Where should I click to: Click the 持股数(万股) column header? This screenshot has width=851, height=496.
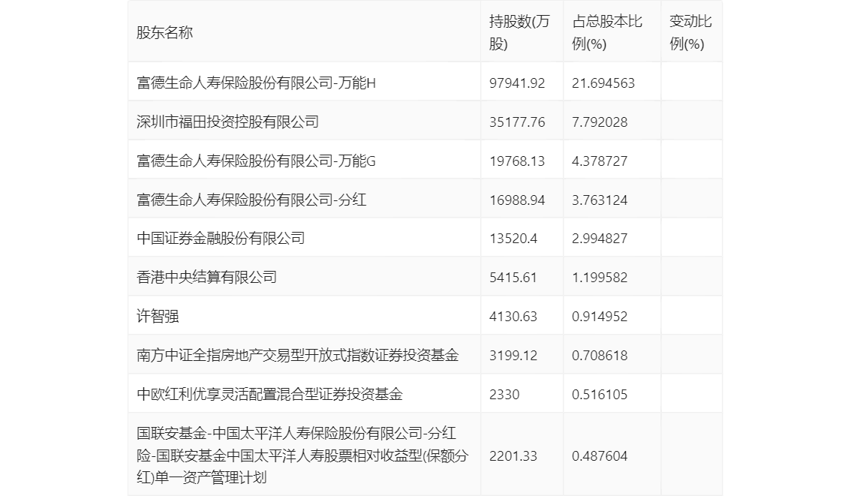(x=519, y=32)
